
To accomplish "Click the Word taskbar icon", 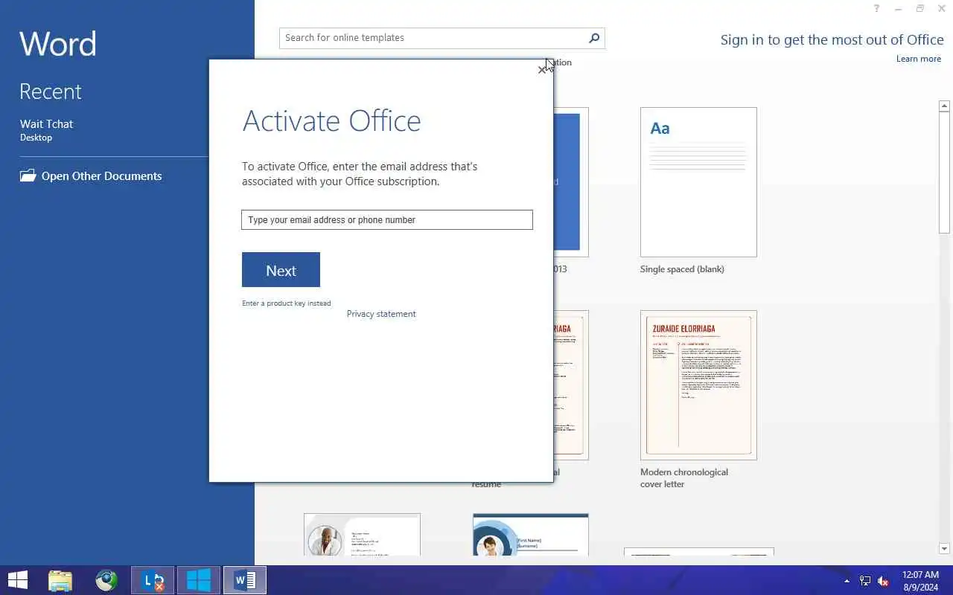I will 244,580.
